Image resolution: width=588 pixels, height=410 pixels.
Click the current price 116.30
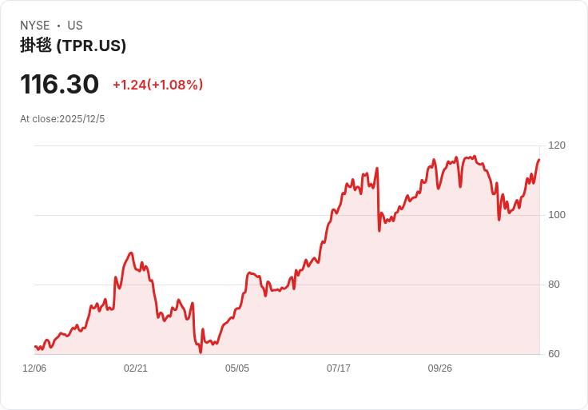59,84
